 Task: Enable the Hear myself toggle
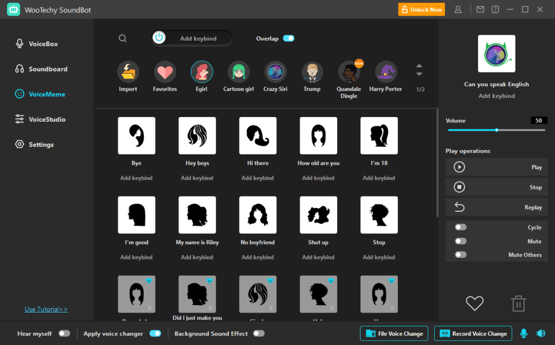(64, 334)
